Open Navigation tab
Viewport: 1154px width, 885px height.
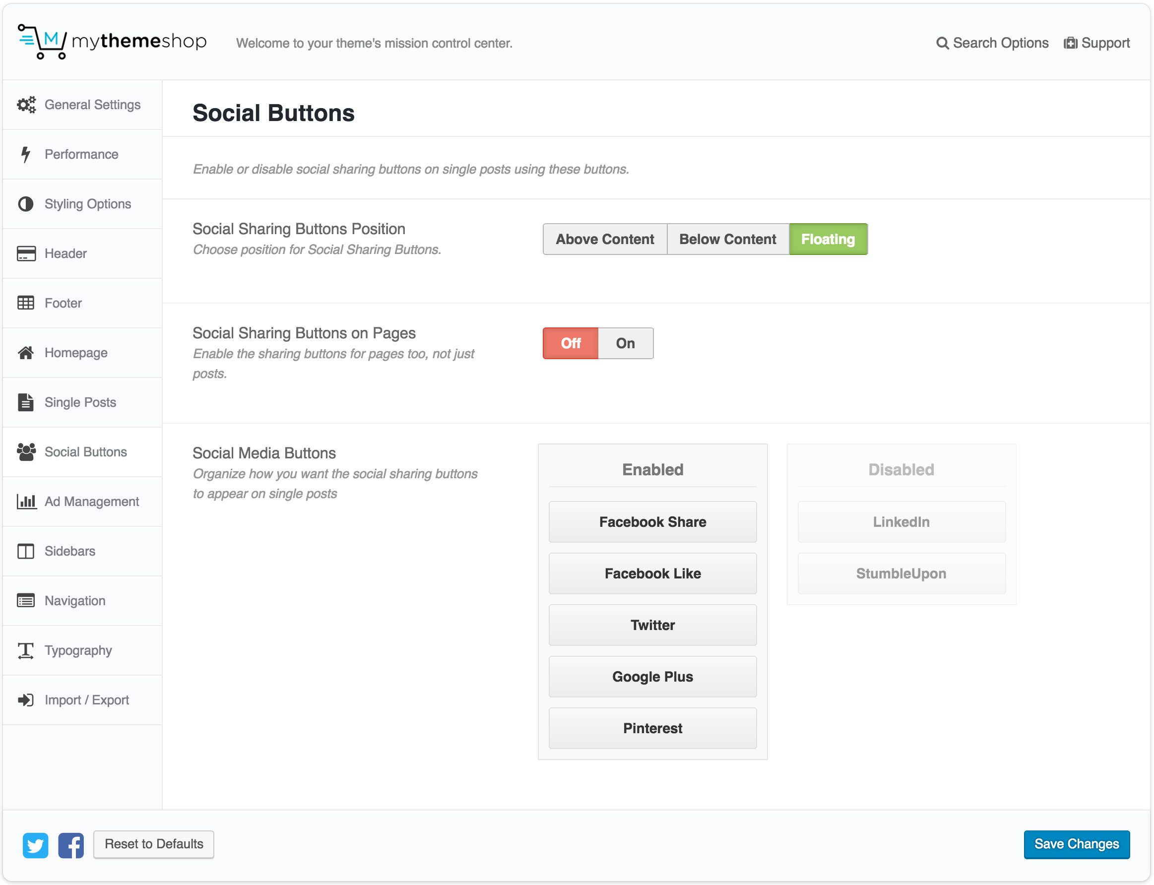tap(82, 601)
